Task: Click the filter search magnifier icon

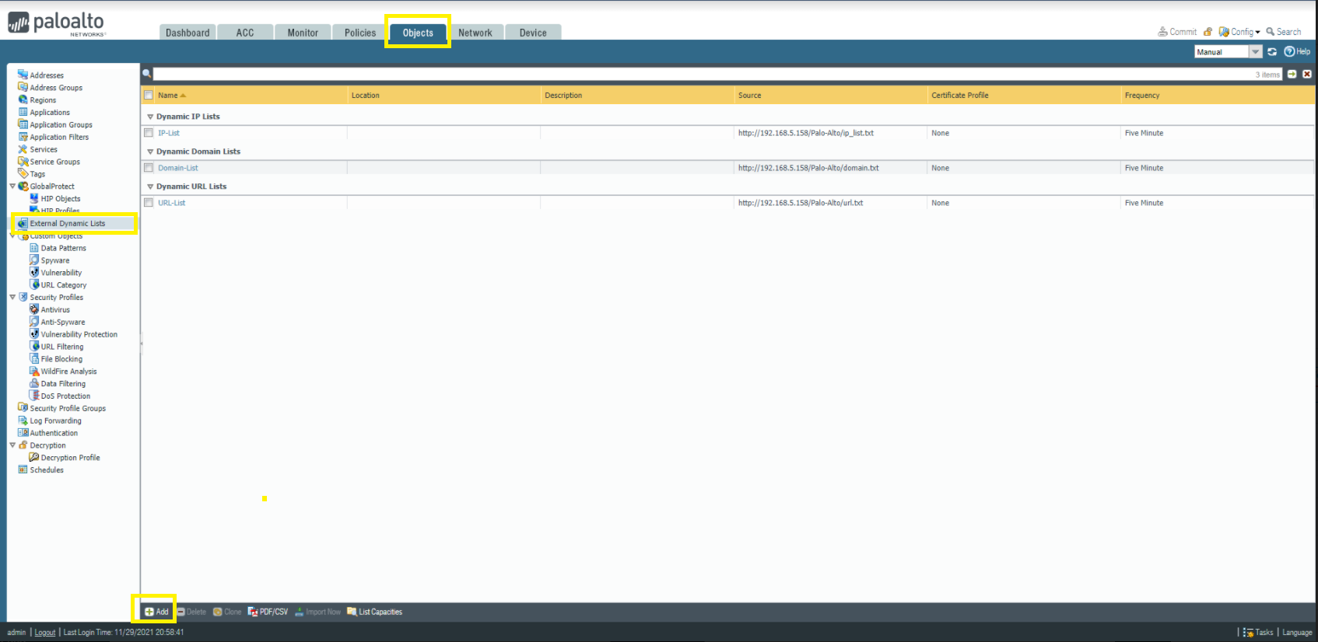Action: tap(146, 74)
